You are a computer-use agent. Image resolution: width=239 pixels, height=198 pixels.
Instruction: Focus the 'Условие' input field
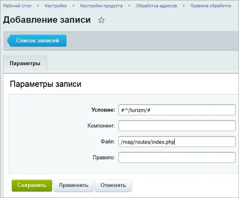[x=177, y=110]
